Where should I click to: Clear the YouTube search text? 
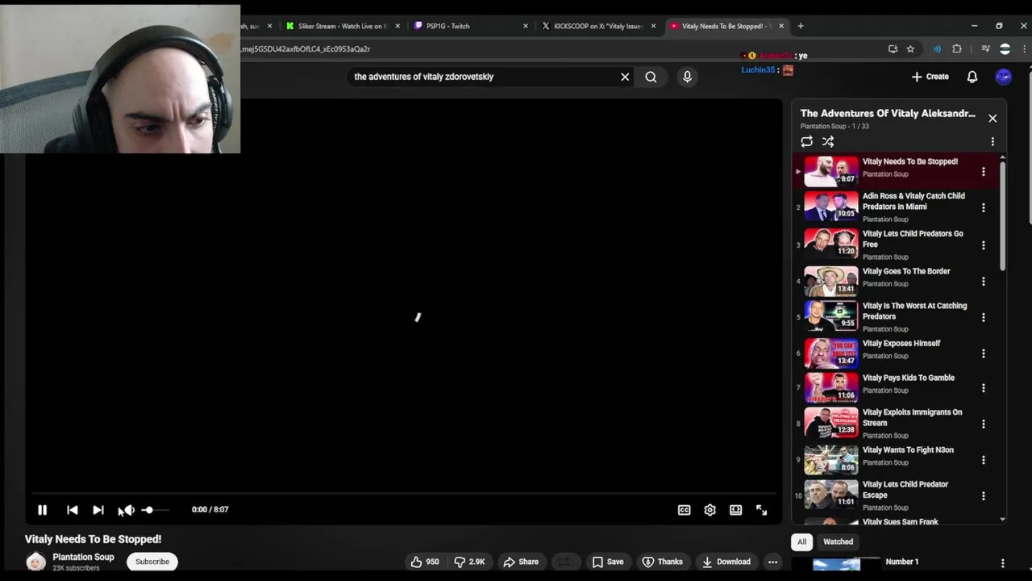[x=625, y=77]
